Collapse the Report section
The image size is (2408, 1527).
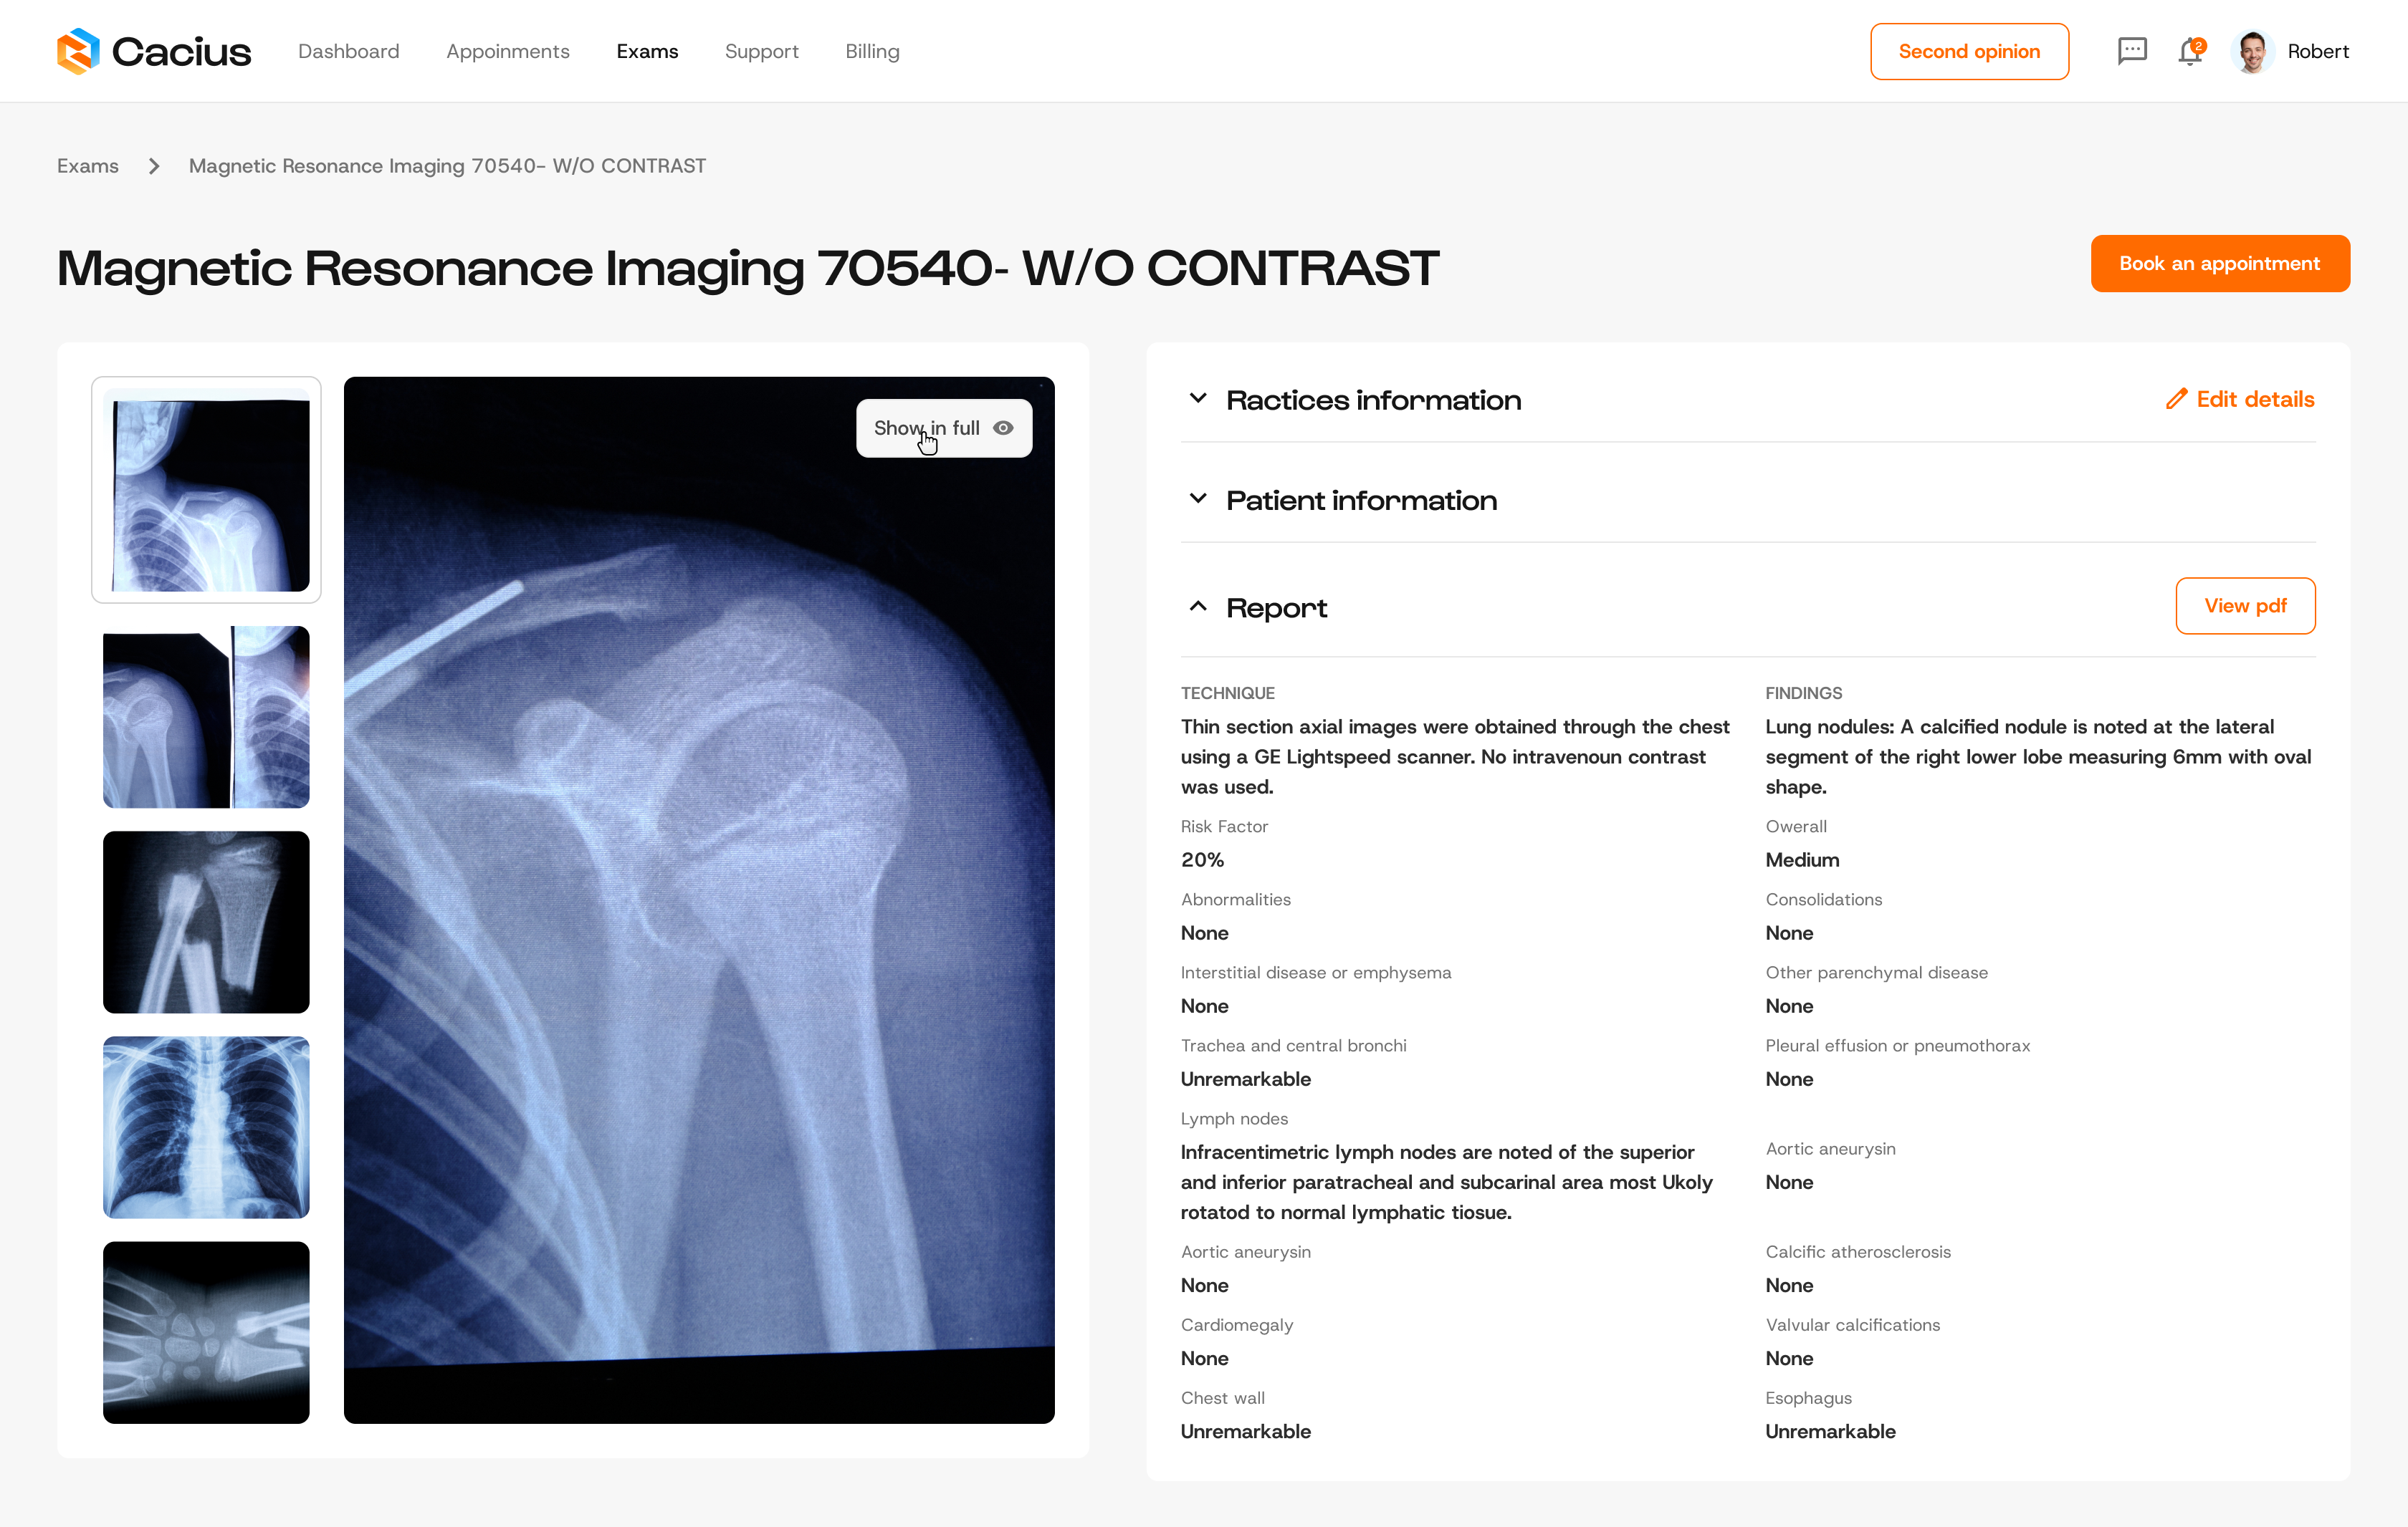coord(1198,607)
